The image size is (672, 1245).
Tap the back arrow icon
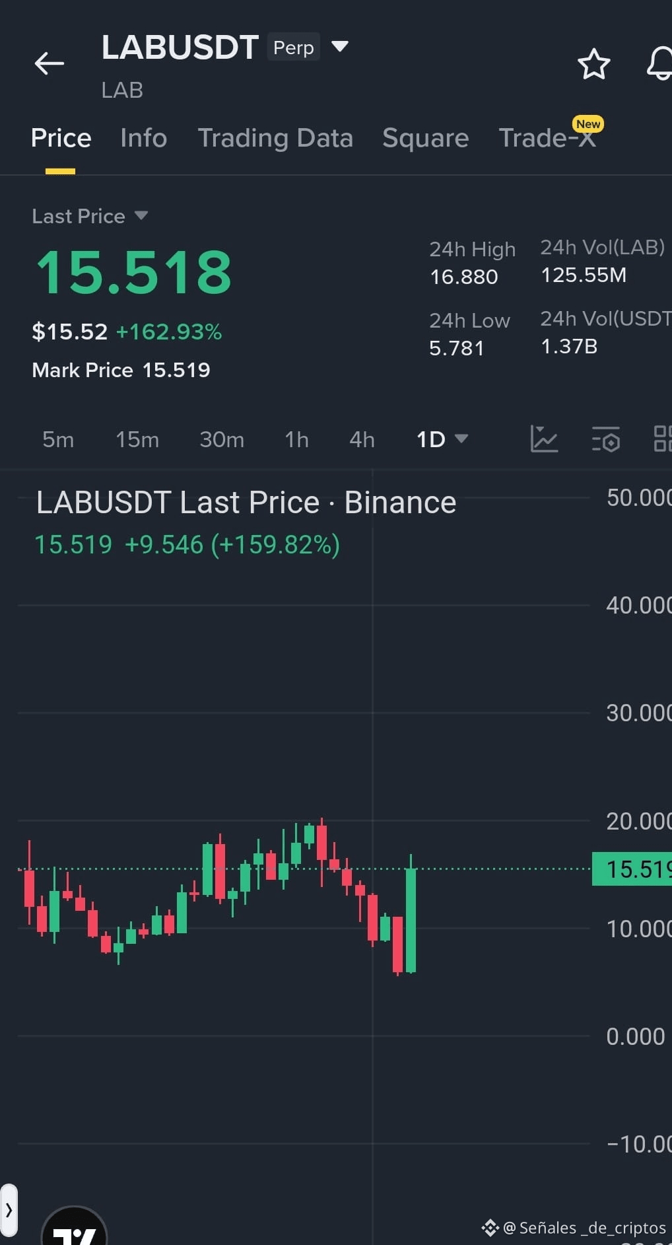[50, 64]
